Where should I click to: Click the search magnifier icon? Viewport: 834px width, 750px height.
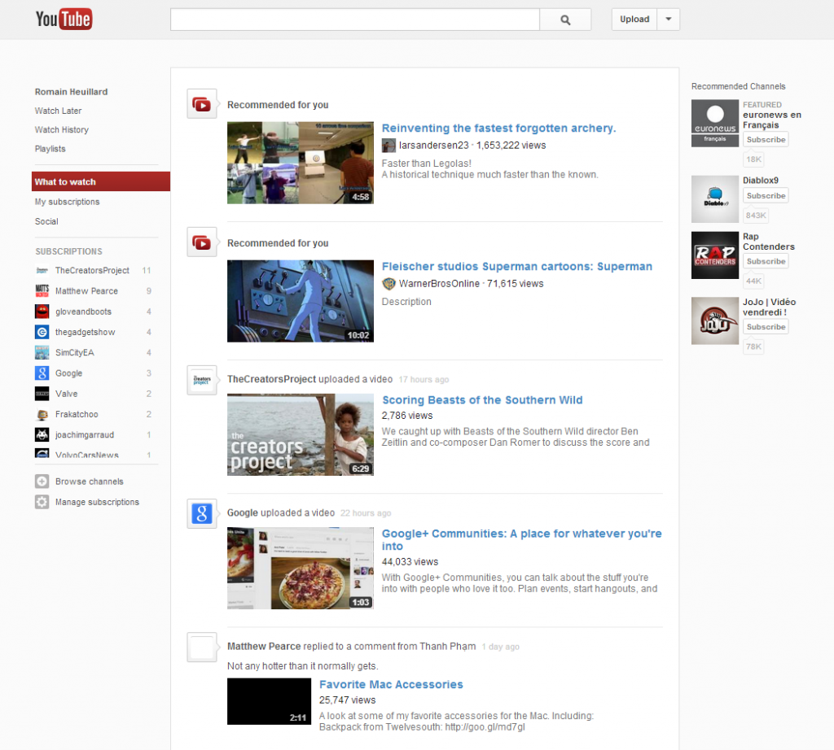pos(565,19)
